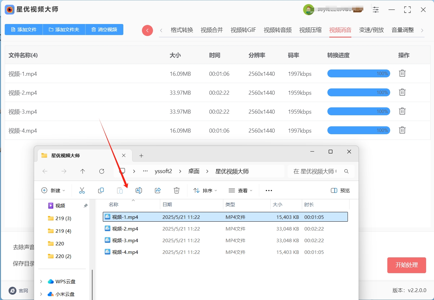
Task: Go forward in Explorer navigation
Action: point(64,171)
